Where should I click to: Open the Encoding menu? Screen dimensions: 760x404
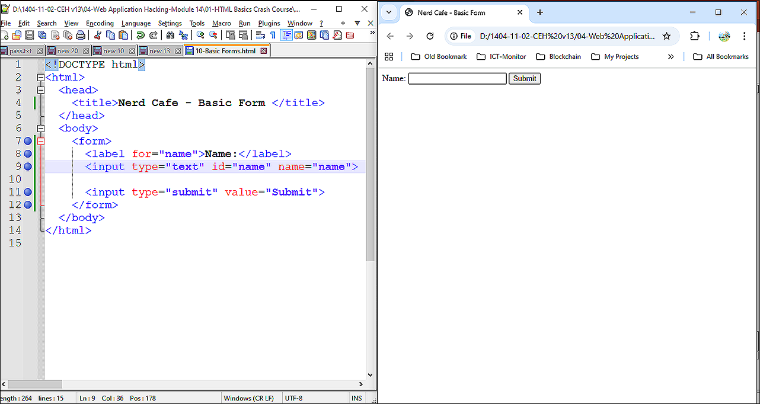[x=99, y=23]
